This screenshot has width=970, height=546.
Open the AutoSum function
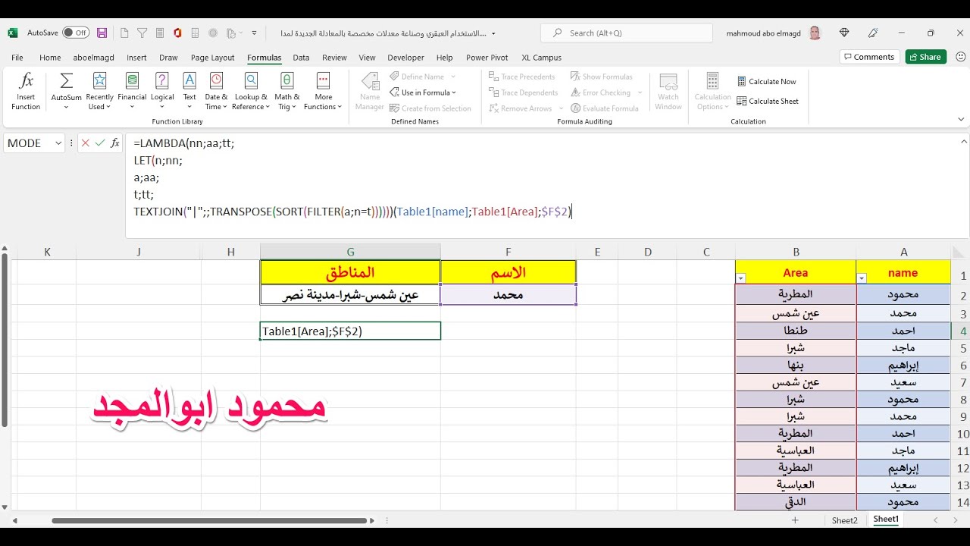[66, 92]
